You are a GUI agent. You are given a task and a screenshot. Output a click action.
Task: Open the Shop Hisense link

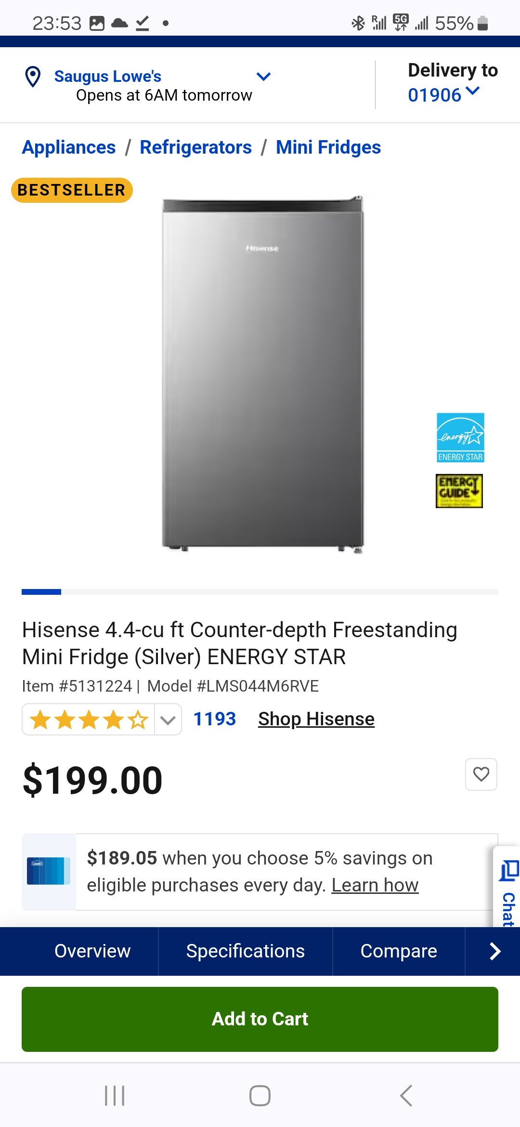point(316,719)
